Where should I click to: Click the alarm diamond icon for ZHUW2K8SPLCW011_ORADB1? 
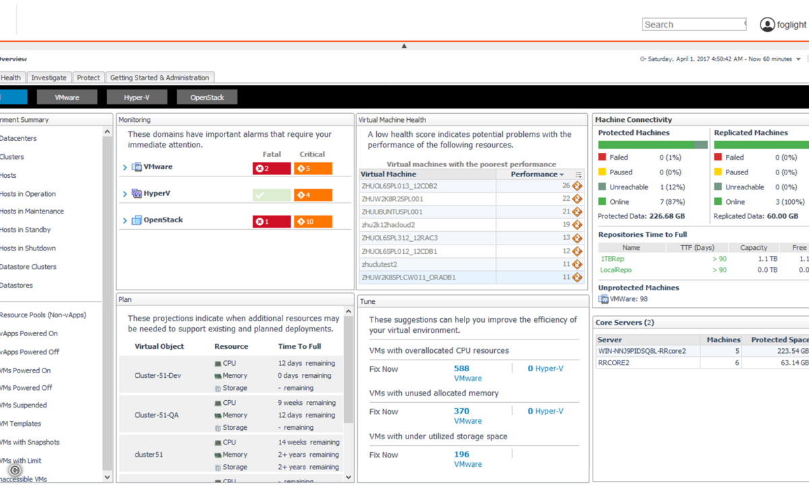pyautogui.click(x=577, y=277)
